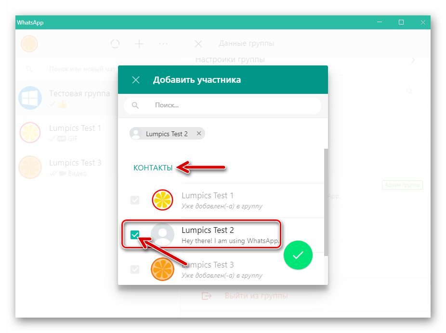Start a new chat with plus icon
446x333 pixels.
139,44
